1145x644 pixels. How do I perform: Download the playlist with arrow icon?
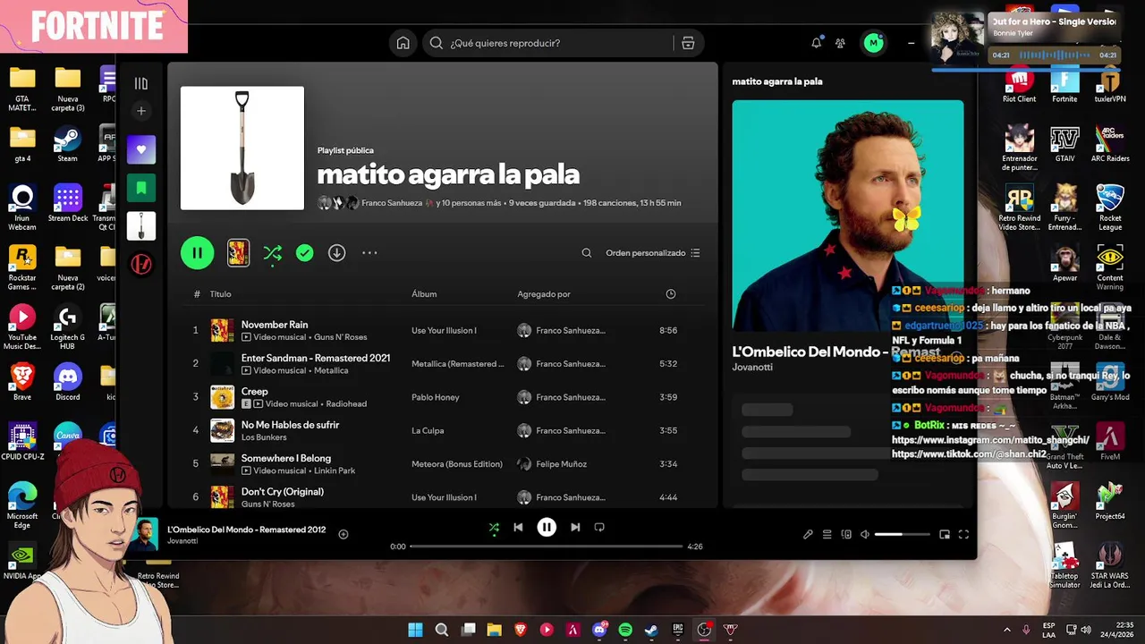337,253
